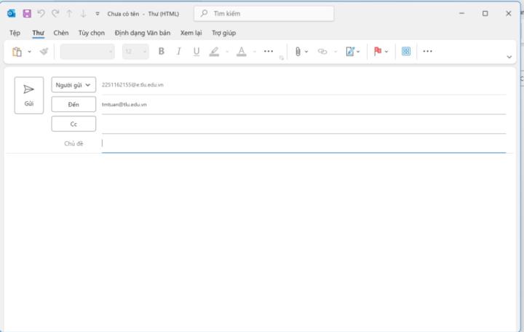
Task: Expand the Paste options arrow
Action: [29, 52]
